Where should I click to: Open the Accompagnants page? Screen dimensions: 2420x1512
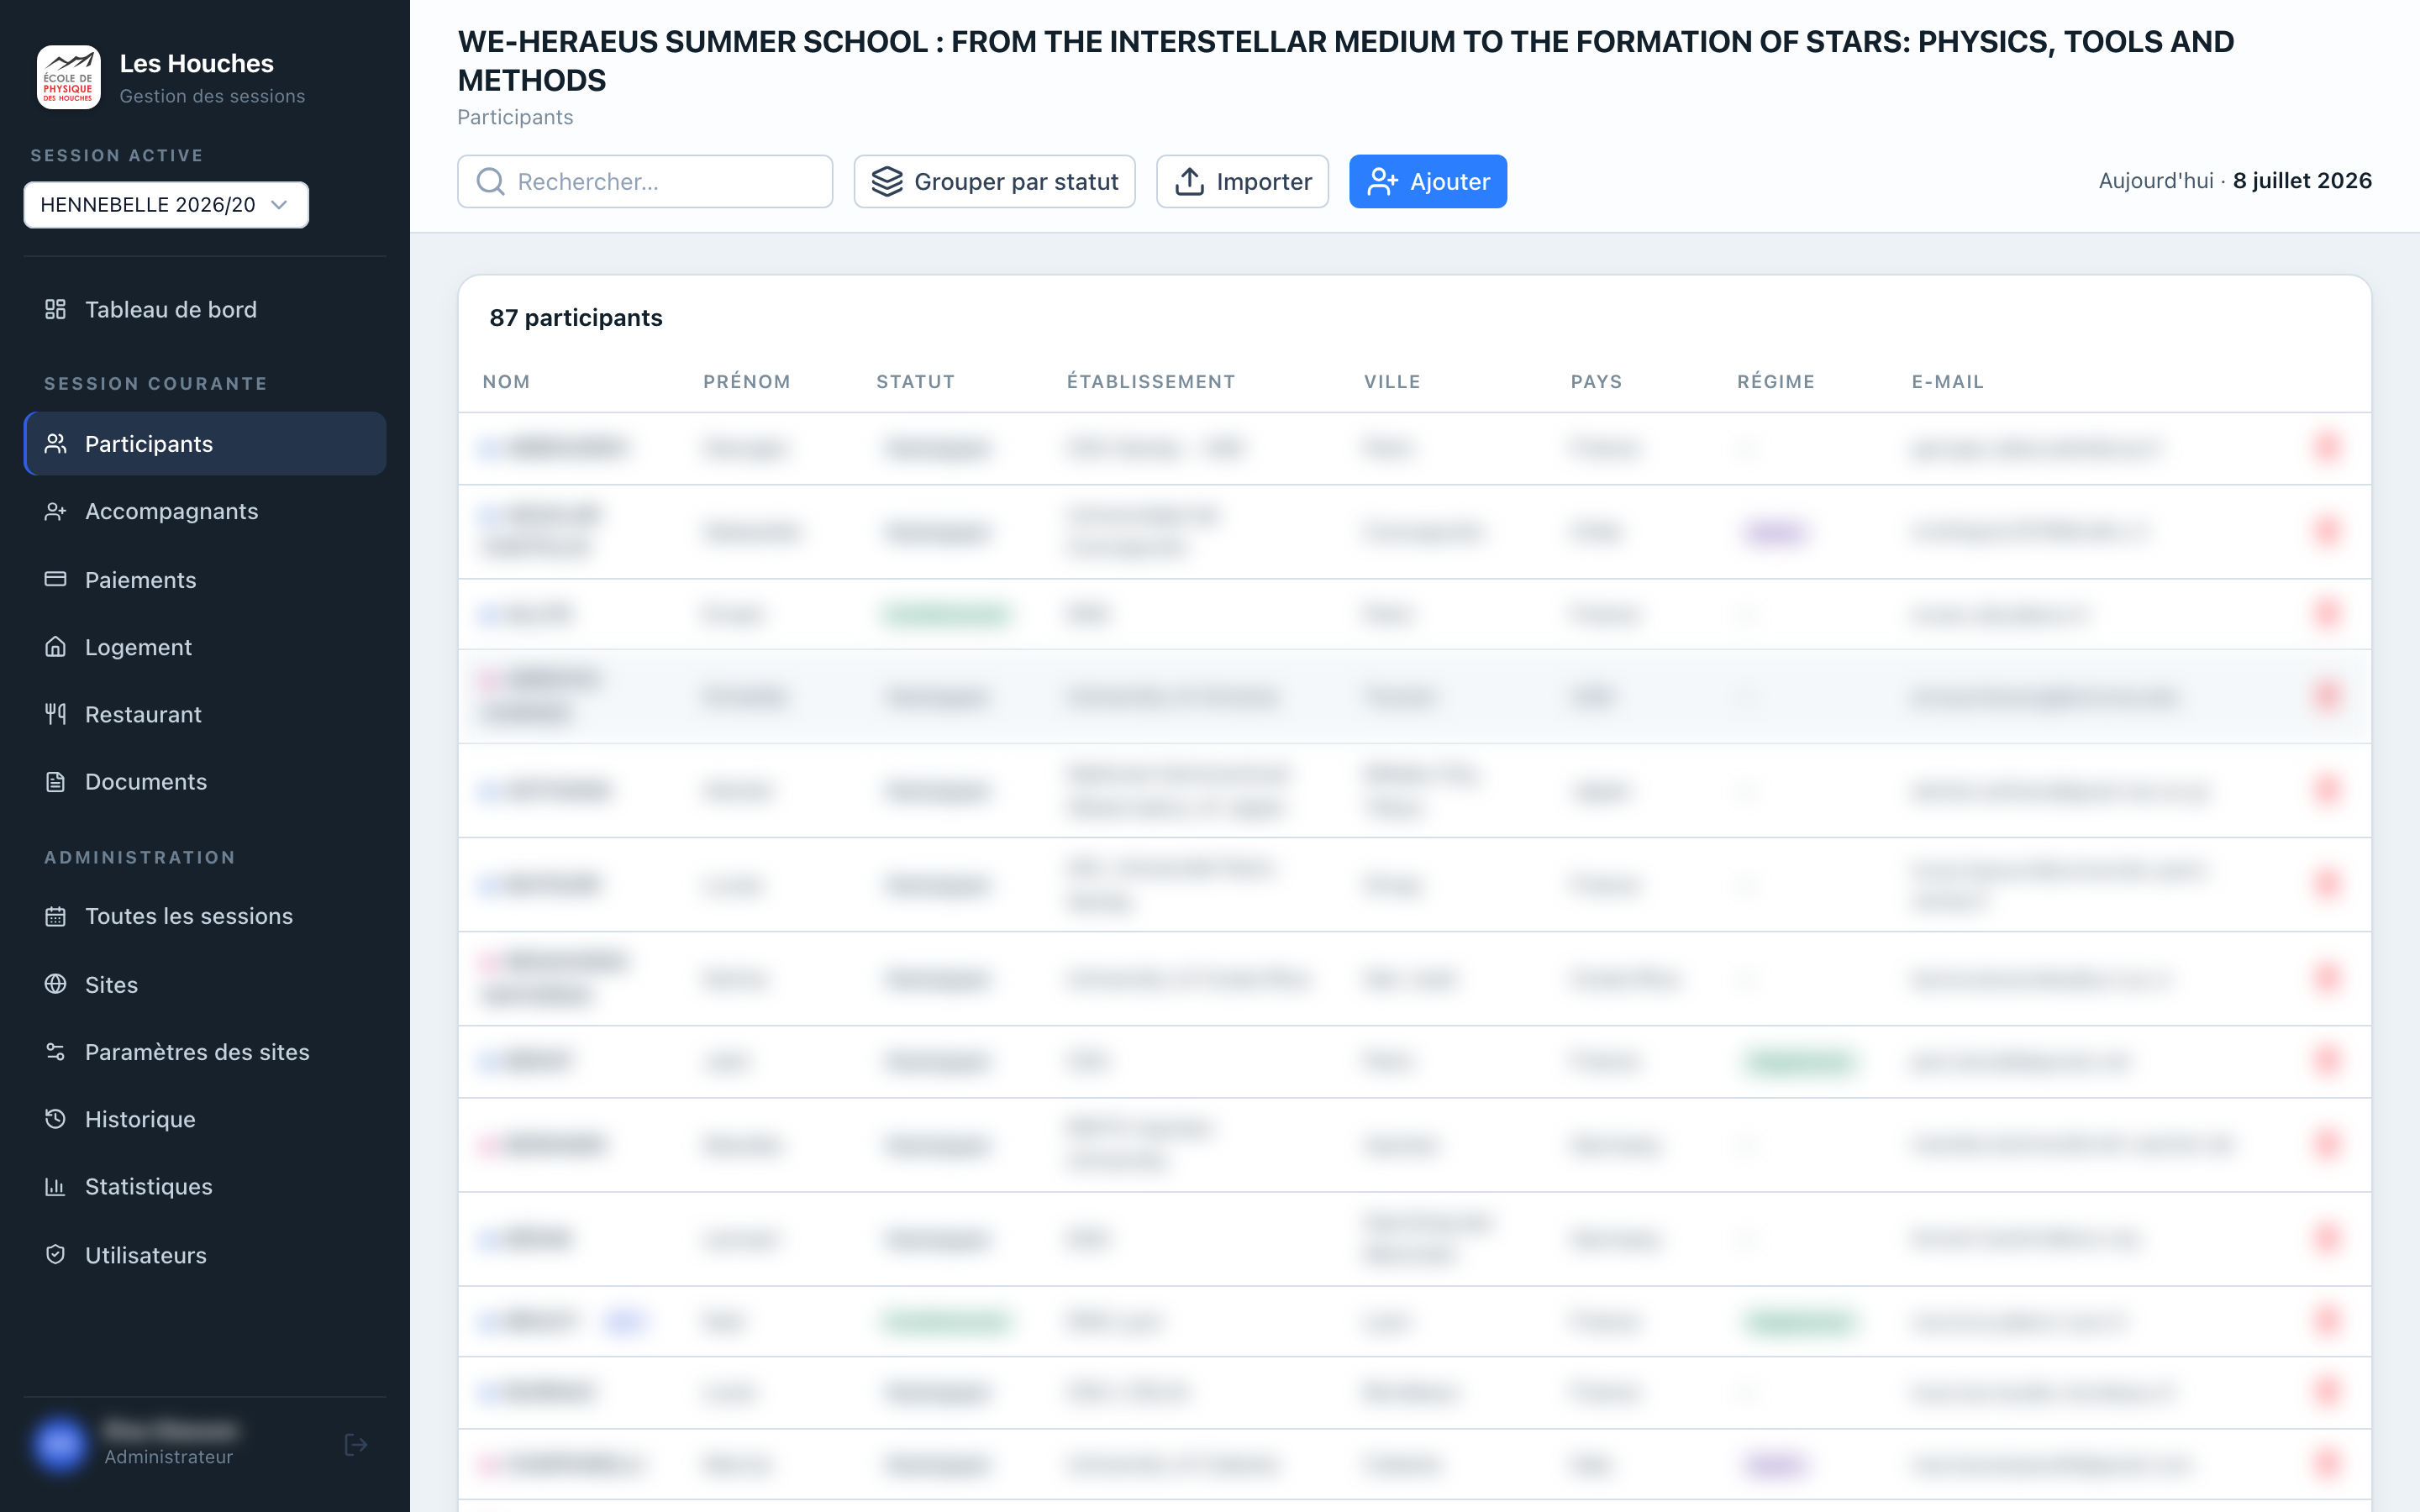[205, 511]
